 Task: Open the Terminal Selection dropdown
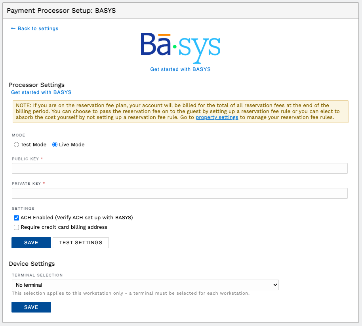[x=145, y=285]
